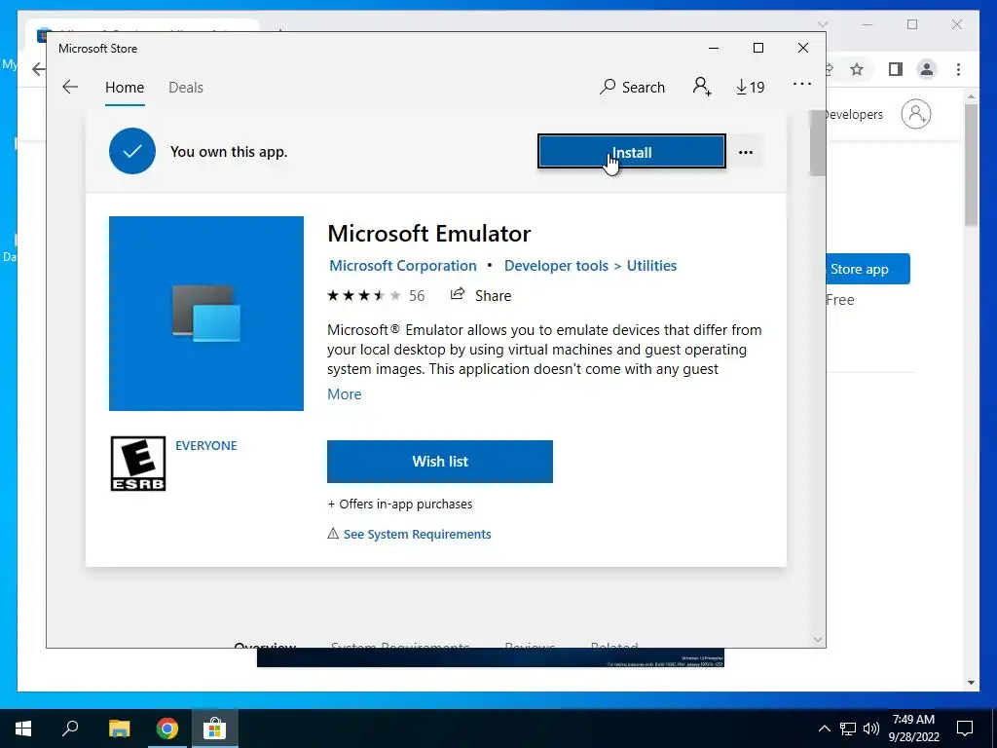Click the star rating of 56 reviews
997x748 pixels.
376,296
